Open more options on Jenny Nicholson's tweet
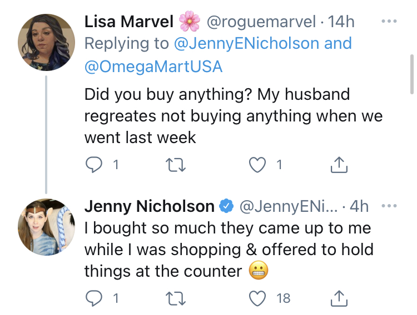Image resolution: width=417 pixels, height=315 pixels. coord(389,206)
